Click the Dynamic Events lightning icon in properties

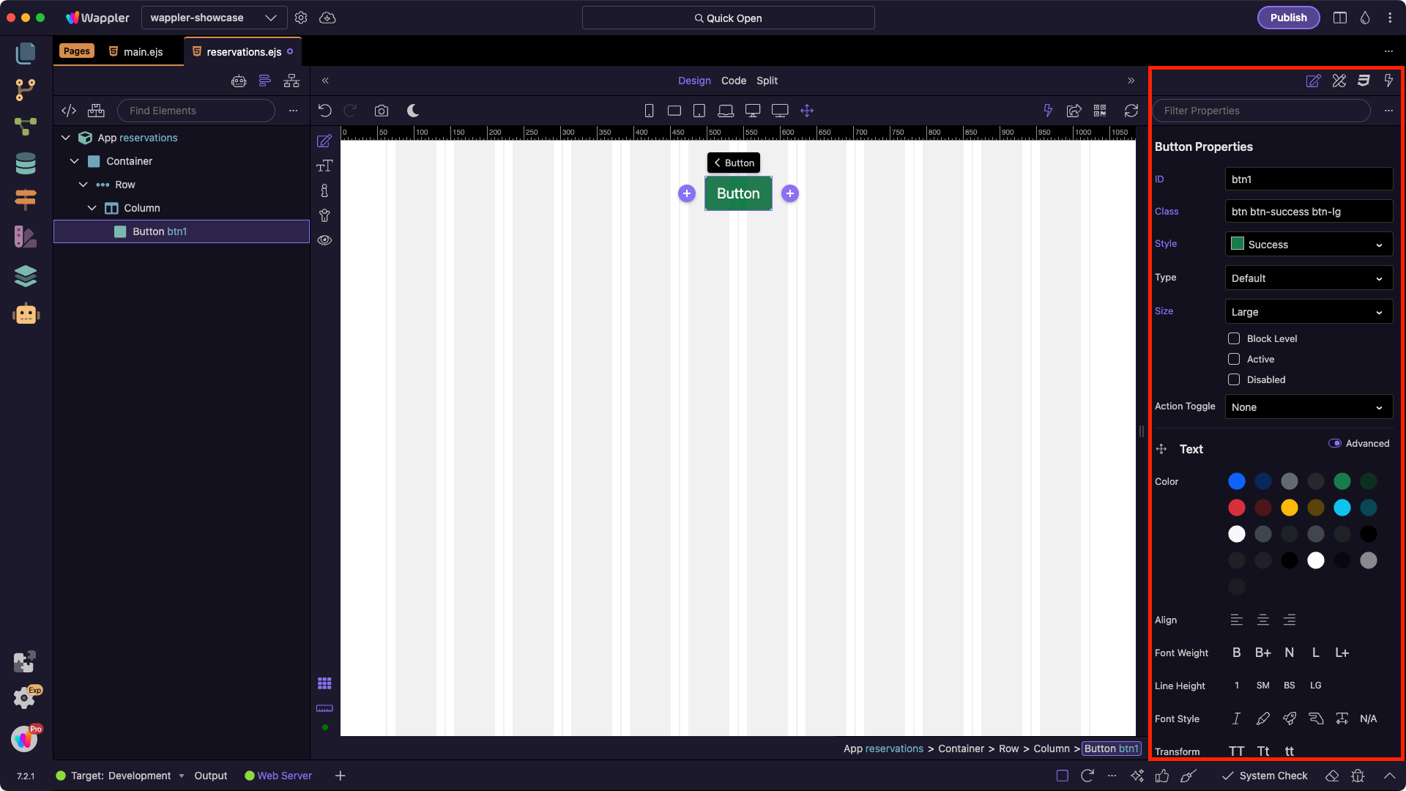pos(1388,81)
